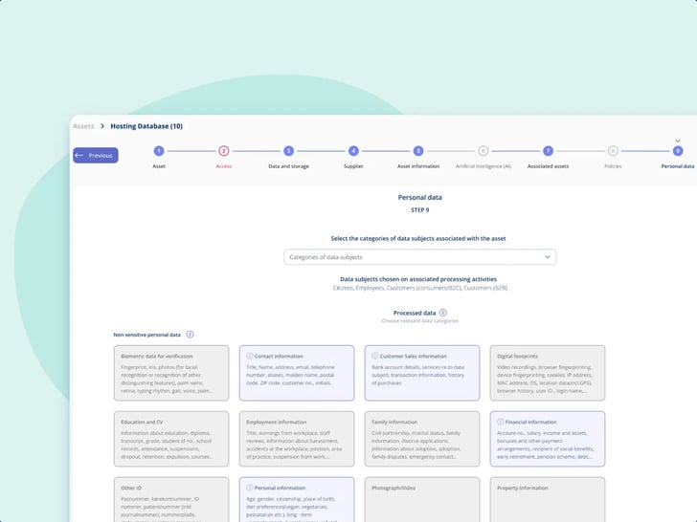Viewport: 697px width, 522px height.
Task: Show the Processed data info icon
Action: pyautogui.click(x=442, y=313)
